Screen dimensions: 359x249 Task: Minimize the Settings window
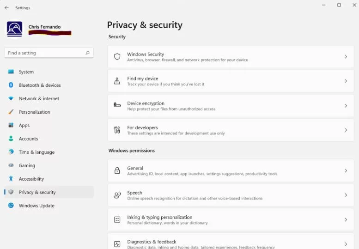323,5
